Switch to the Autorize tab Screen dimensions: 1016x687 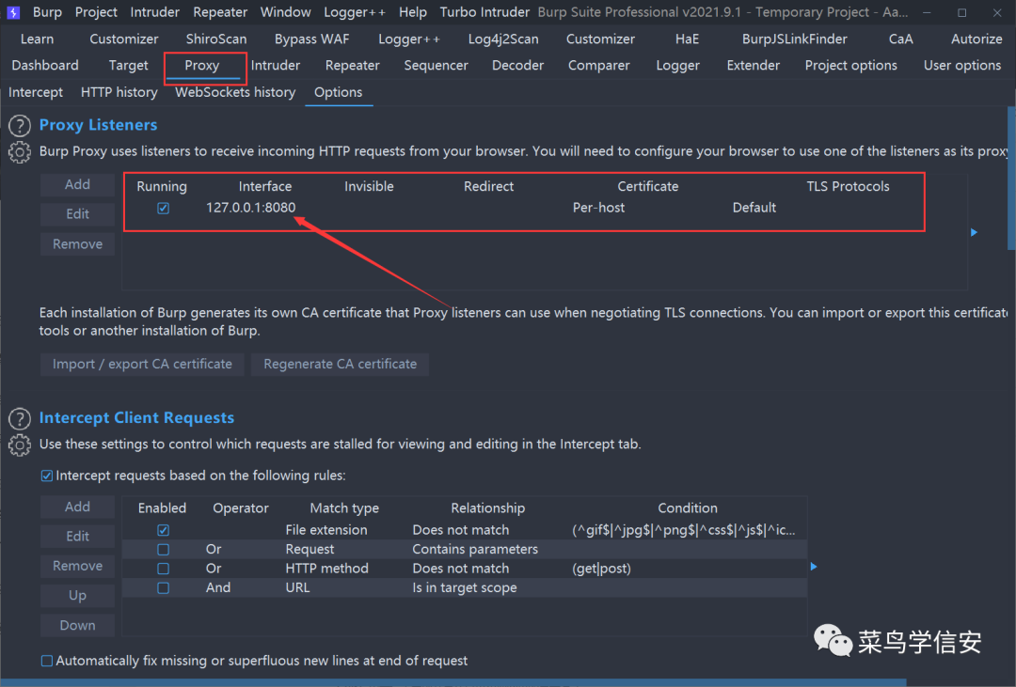click(x=976, y=39)
